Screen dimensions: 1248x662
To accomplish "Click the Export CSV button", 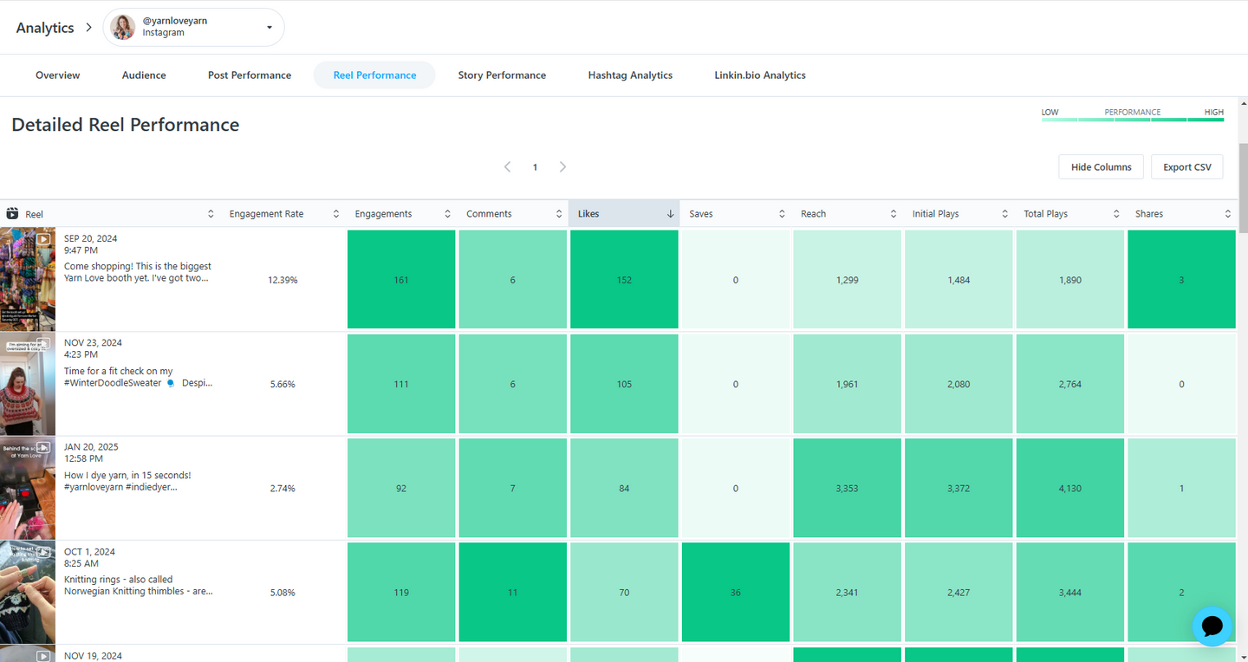I will [x=1187, y=167].
